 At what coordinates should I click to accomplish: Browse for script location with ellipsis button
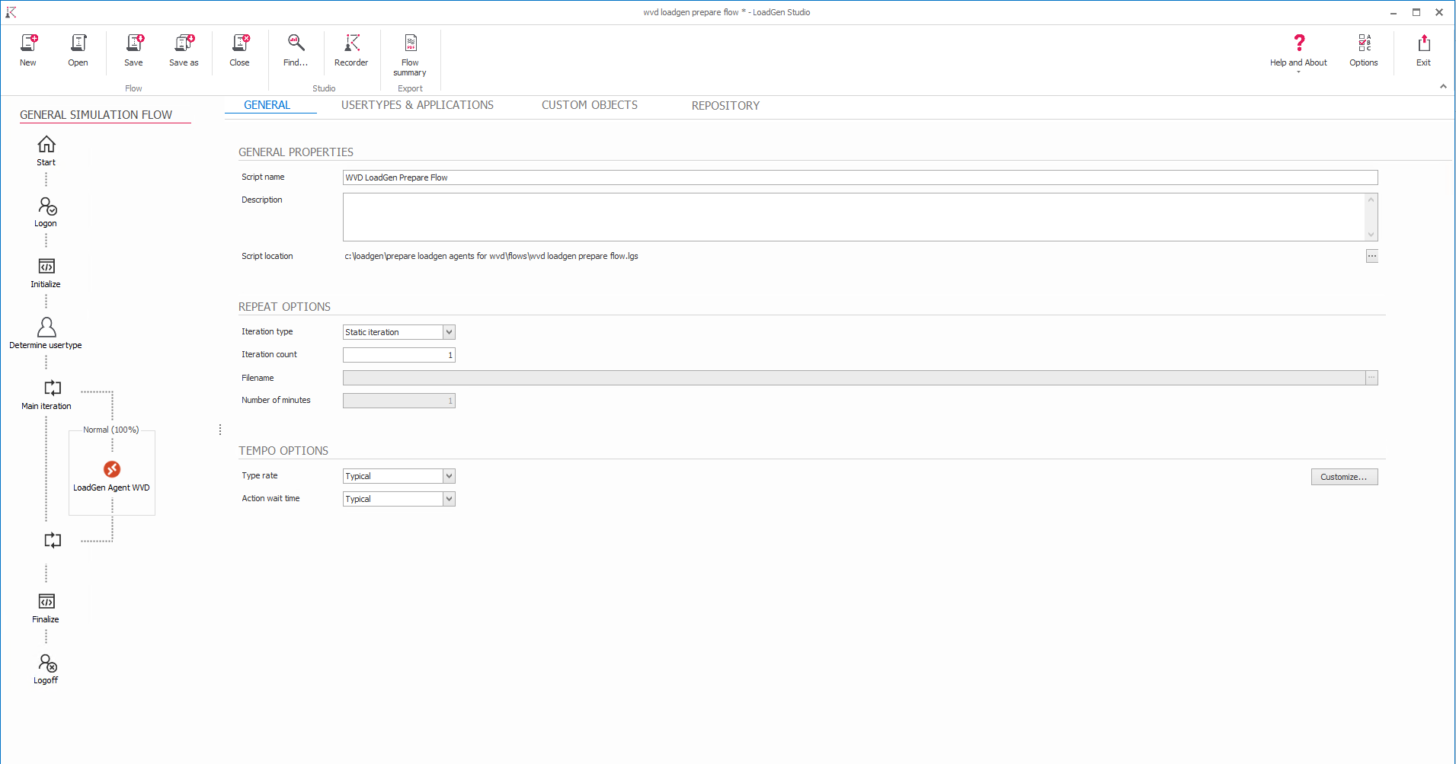(1371, 256)
